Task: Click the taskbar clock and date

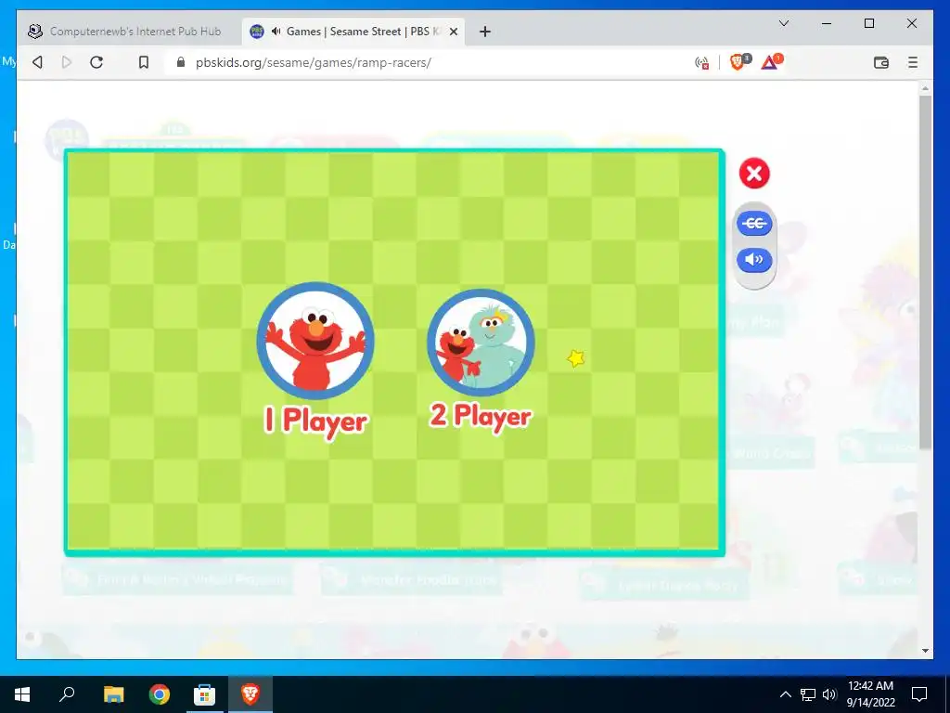Action: pos(870,694)
